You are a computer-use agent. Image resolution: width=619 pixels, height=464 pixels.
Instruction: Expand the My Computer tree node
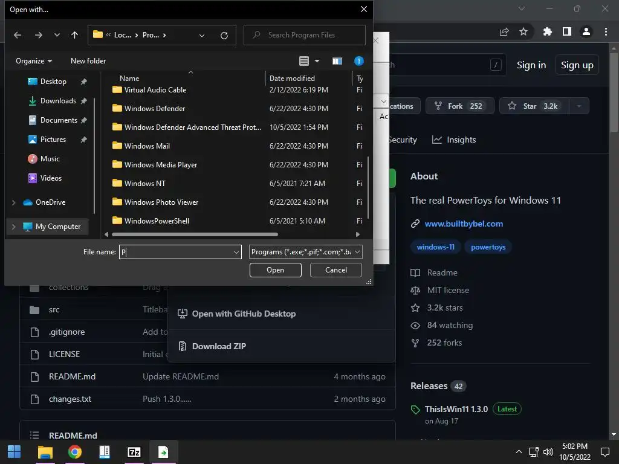click(14, 227)
